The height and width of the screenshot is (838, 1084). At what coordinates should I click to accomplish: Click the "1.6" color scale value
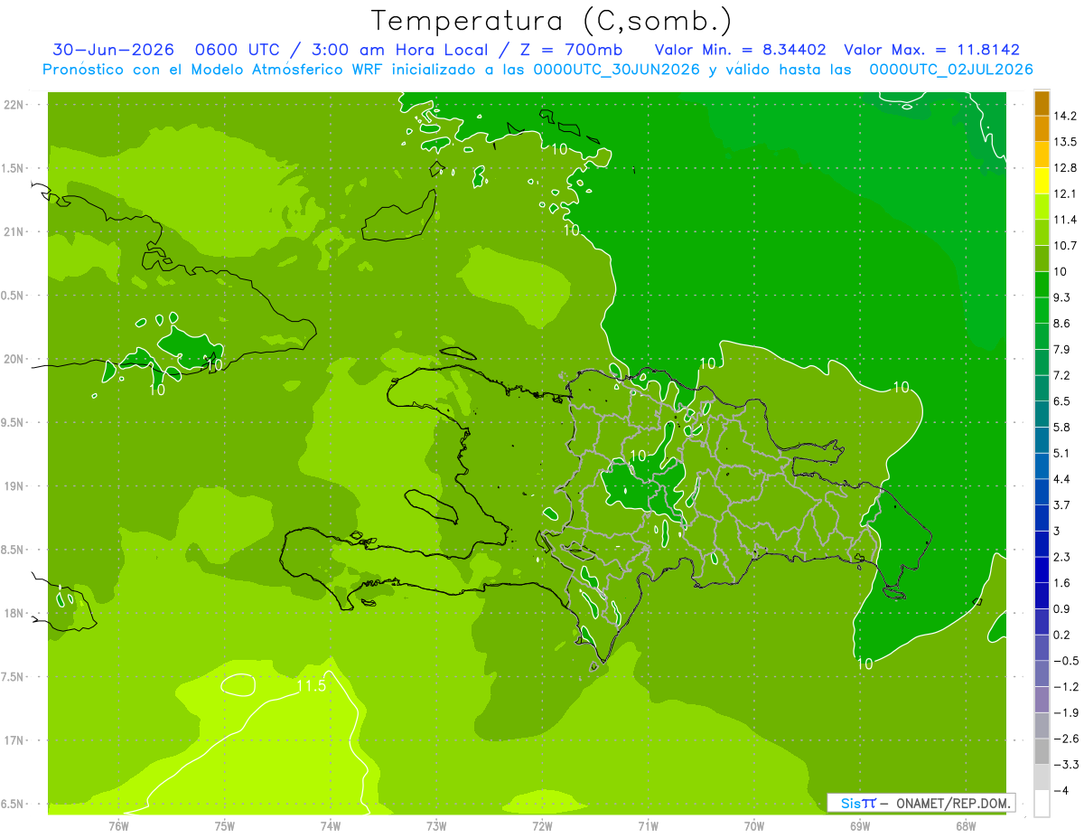click(1062, 583)
